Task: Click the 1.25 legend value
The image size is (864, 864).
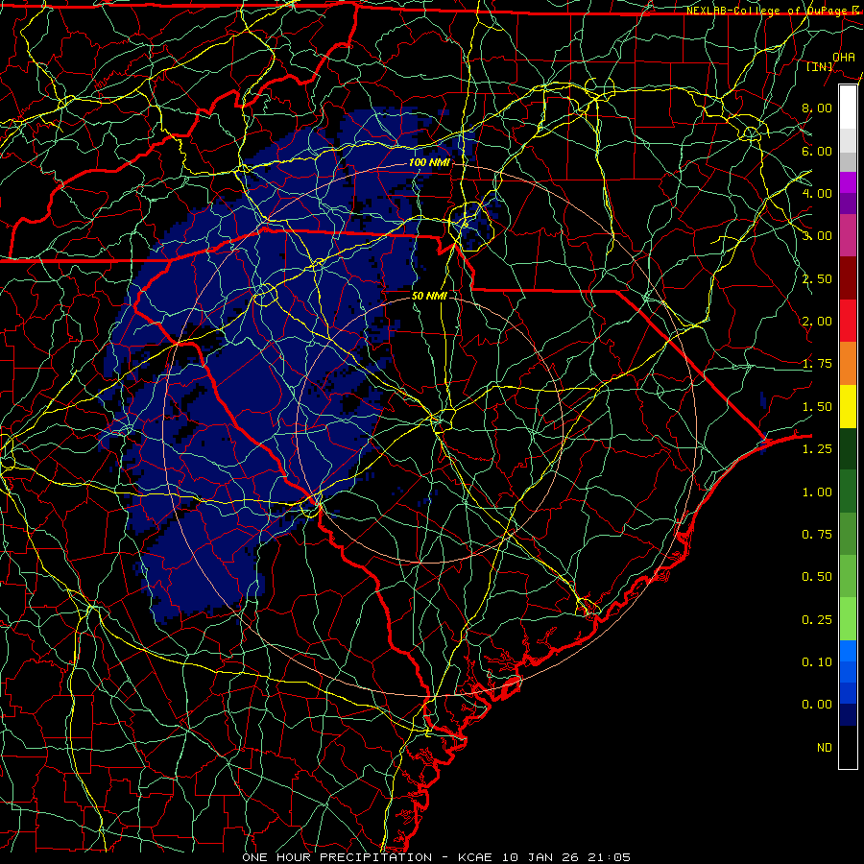Action: (x=817, y=449)
